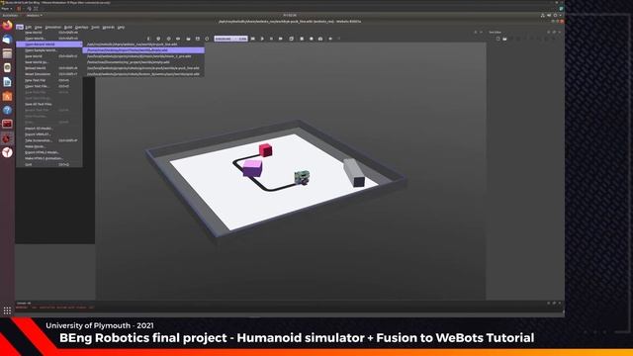This screenshot has height=356, width=633.
Task: Choose Open World... from the File menu
Action: click(49, 39)
